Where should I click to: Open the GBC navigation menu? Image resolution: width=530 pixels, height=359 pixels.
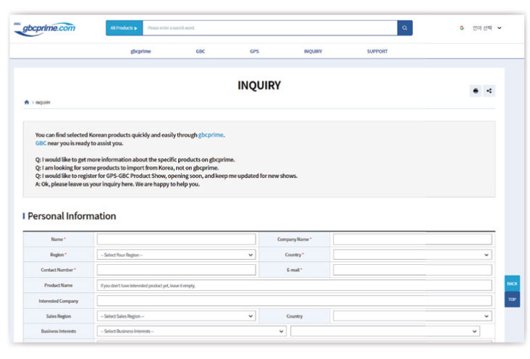coord(201,51)
